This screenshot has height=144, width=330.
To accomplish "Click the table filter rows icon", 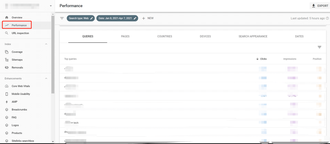I will point(319,47).
